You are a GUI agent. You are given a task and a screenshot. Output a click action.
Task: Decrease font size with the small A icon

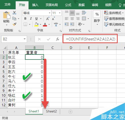point(53,19)
